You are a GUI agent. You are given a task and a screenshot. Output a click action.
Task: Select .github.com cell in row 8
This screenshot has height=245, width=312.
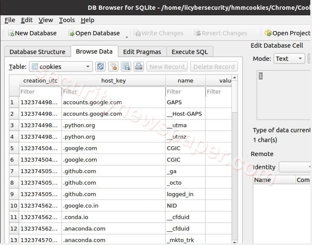click(x=113, y=182)
